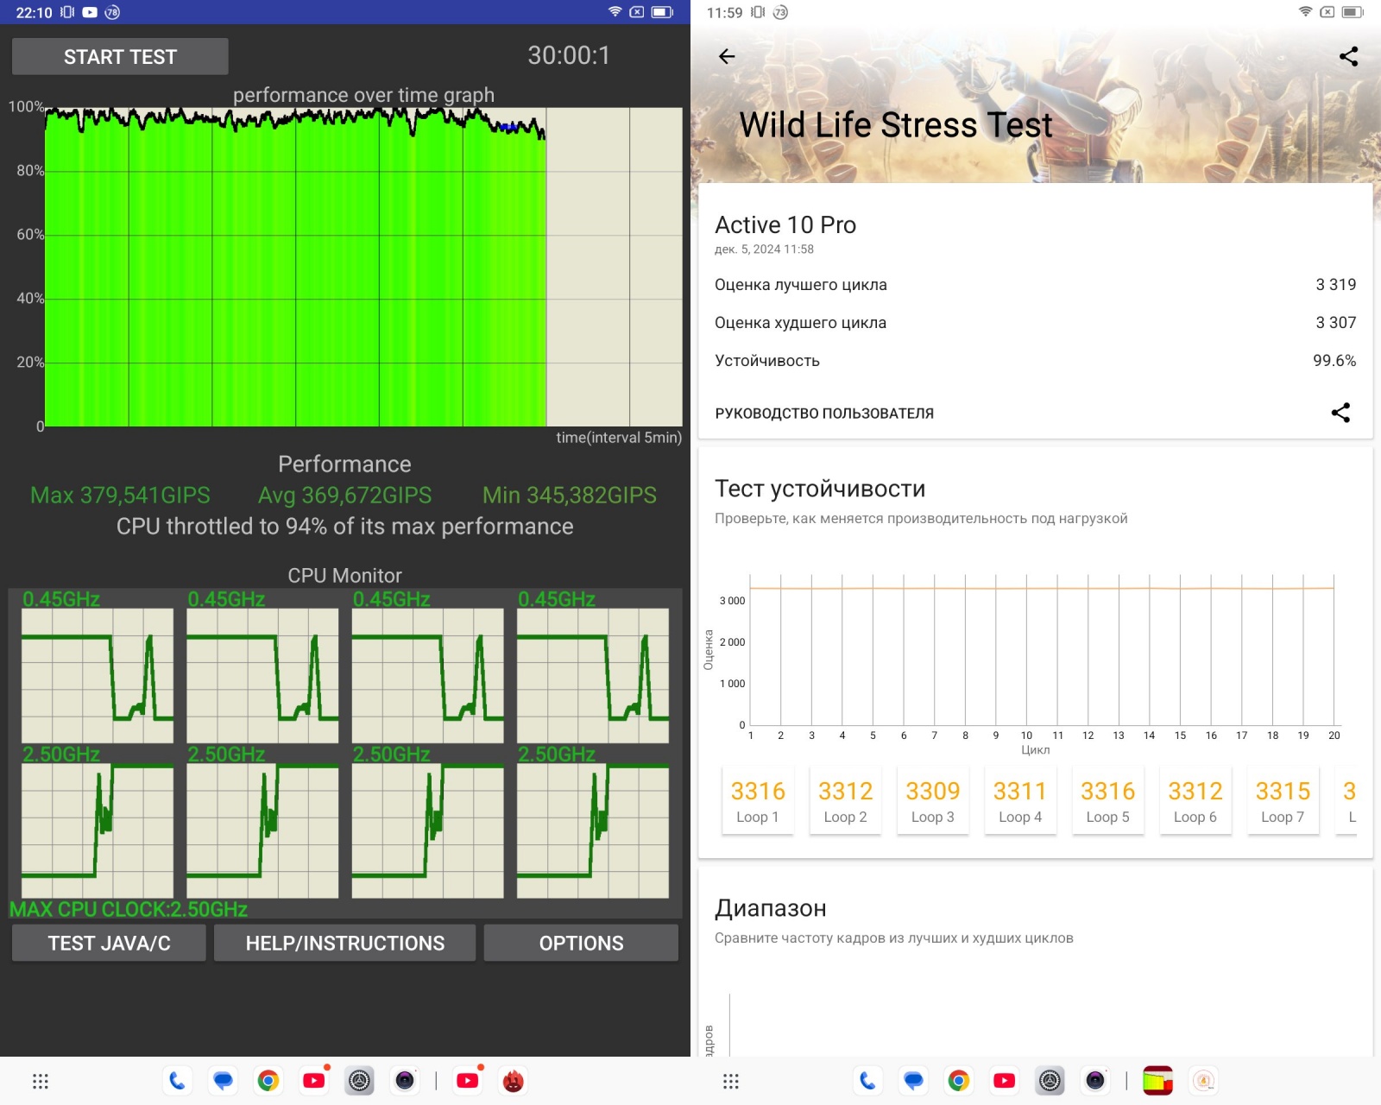Select the Loop 5 score card
Viewport: 1381px width, 1105px height.
(1108, 800)
